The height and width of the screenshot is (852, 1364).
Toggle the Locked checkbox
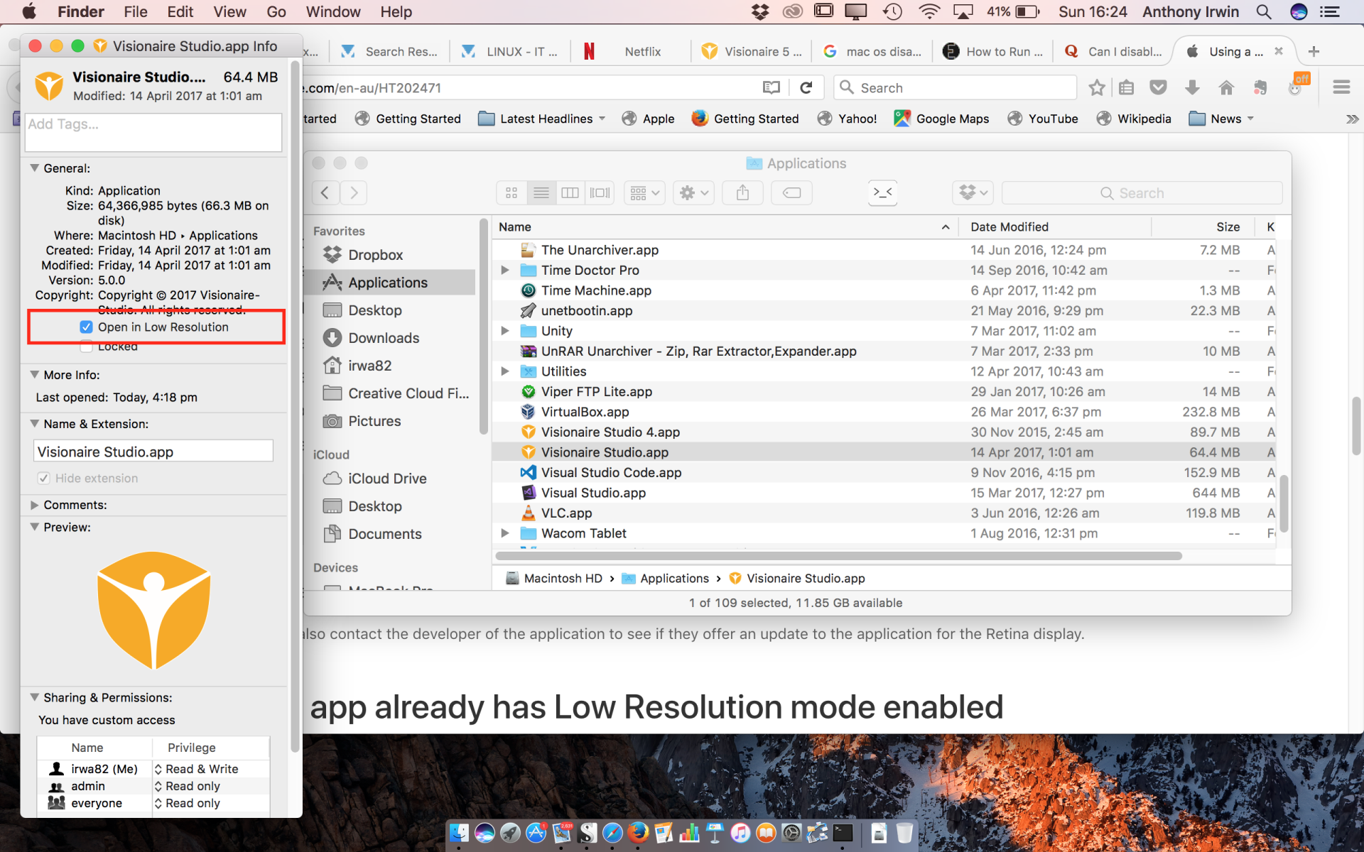pos(86,346)
